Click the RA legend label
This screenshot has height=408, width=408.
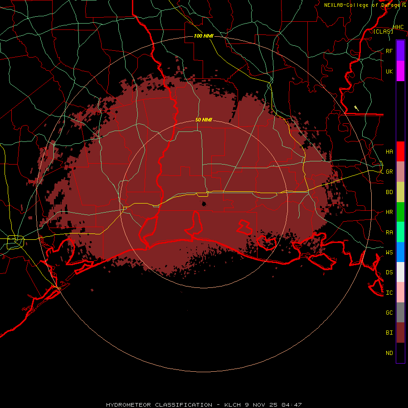click(x=389, y=233)
